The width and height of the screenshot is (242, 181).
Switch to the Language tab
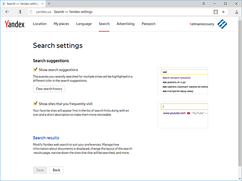pos(84,24)
